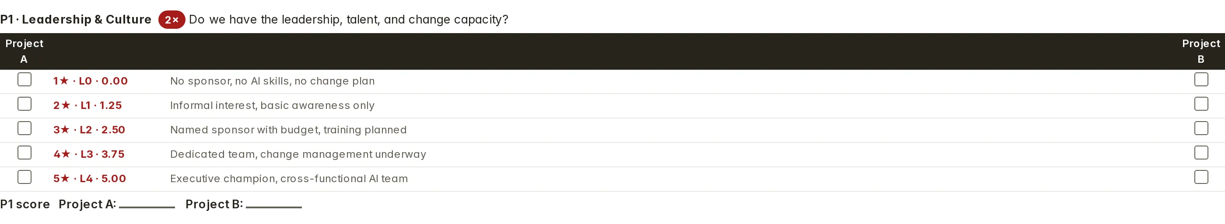Click the 5★ · L4 · 5.00 rating label
The image size is (1225, 224).
pos(89,179)
